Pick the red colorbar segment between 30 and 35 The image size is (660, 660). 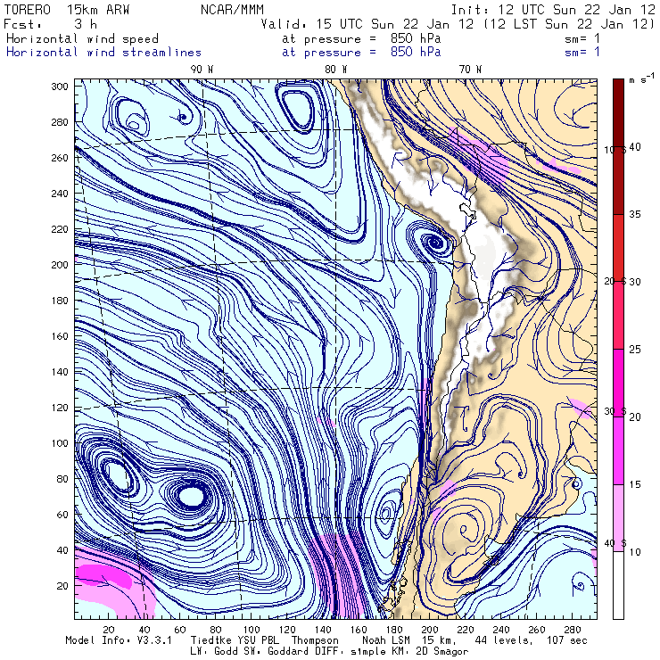click(618, 248)
